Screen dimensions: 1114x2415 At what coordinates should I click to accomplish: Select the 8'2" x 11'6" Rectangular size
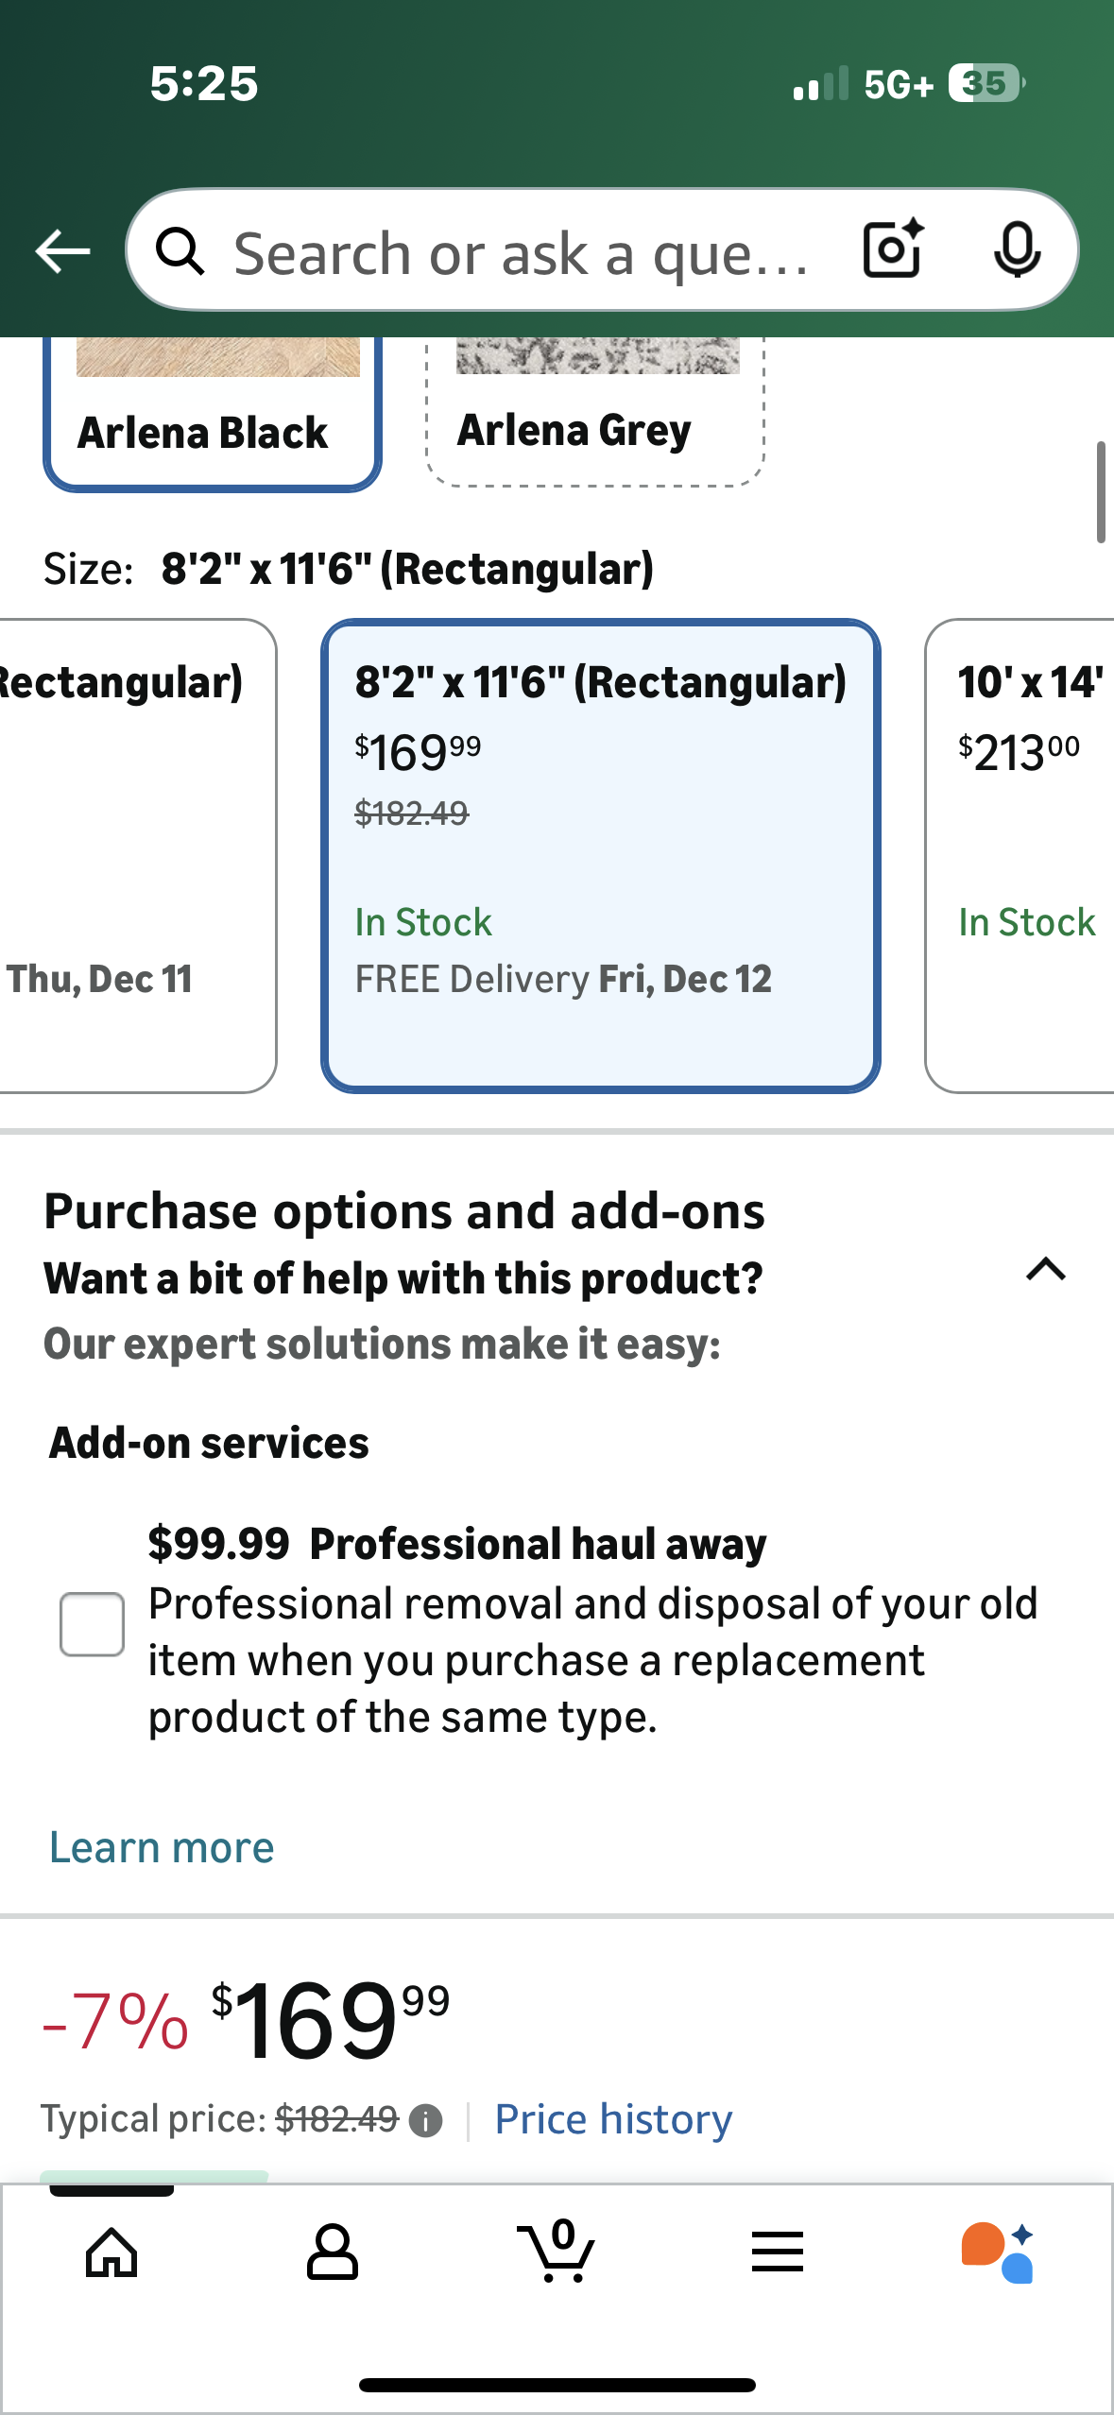(601, 855)
